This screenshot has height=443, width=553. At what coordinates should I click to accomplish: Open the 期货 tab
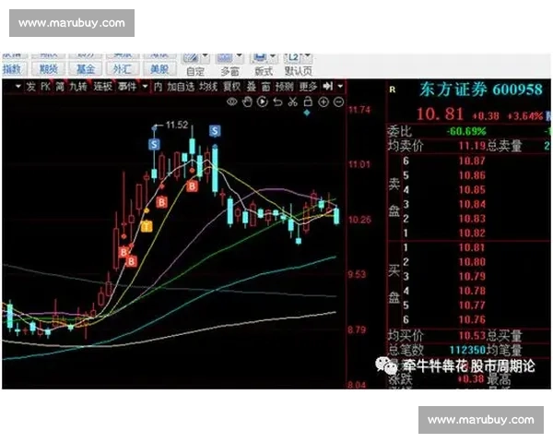(x=48, y=69)
